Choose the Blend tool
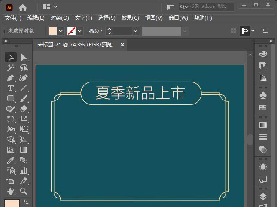This screenshot has width=277, height=207. [24, 160]
